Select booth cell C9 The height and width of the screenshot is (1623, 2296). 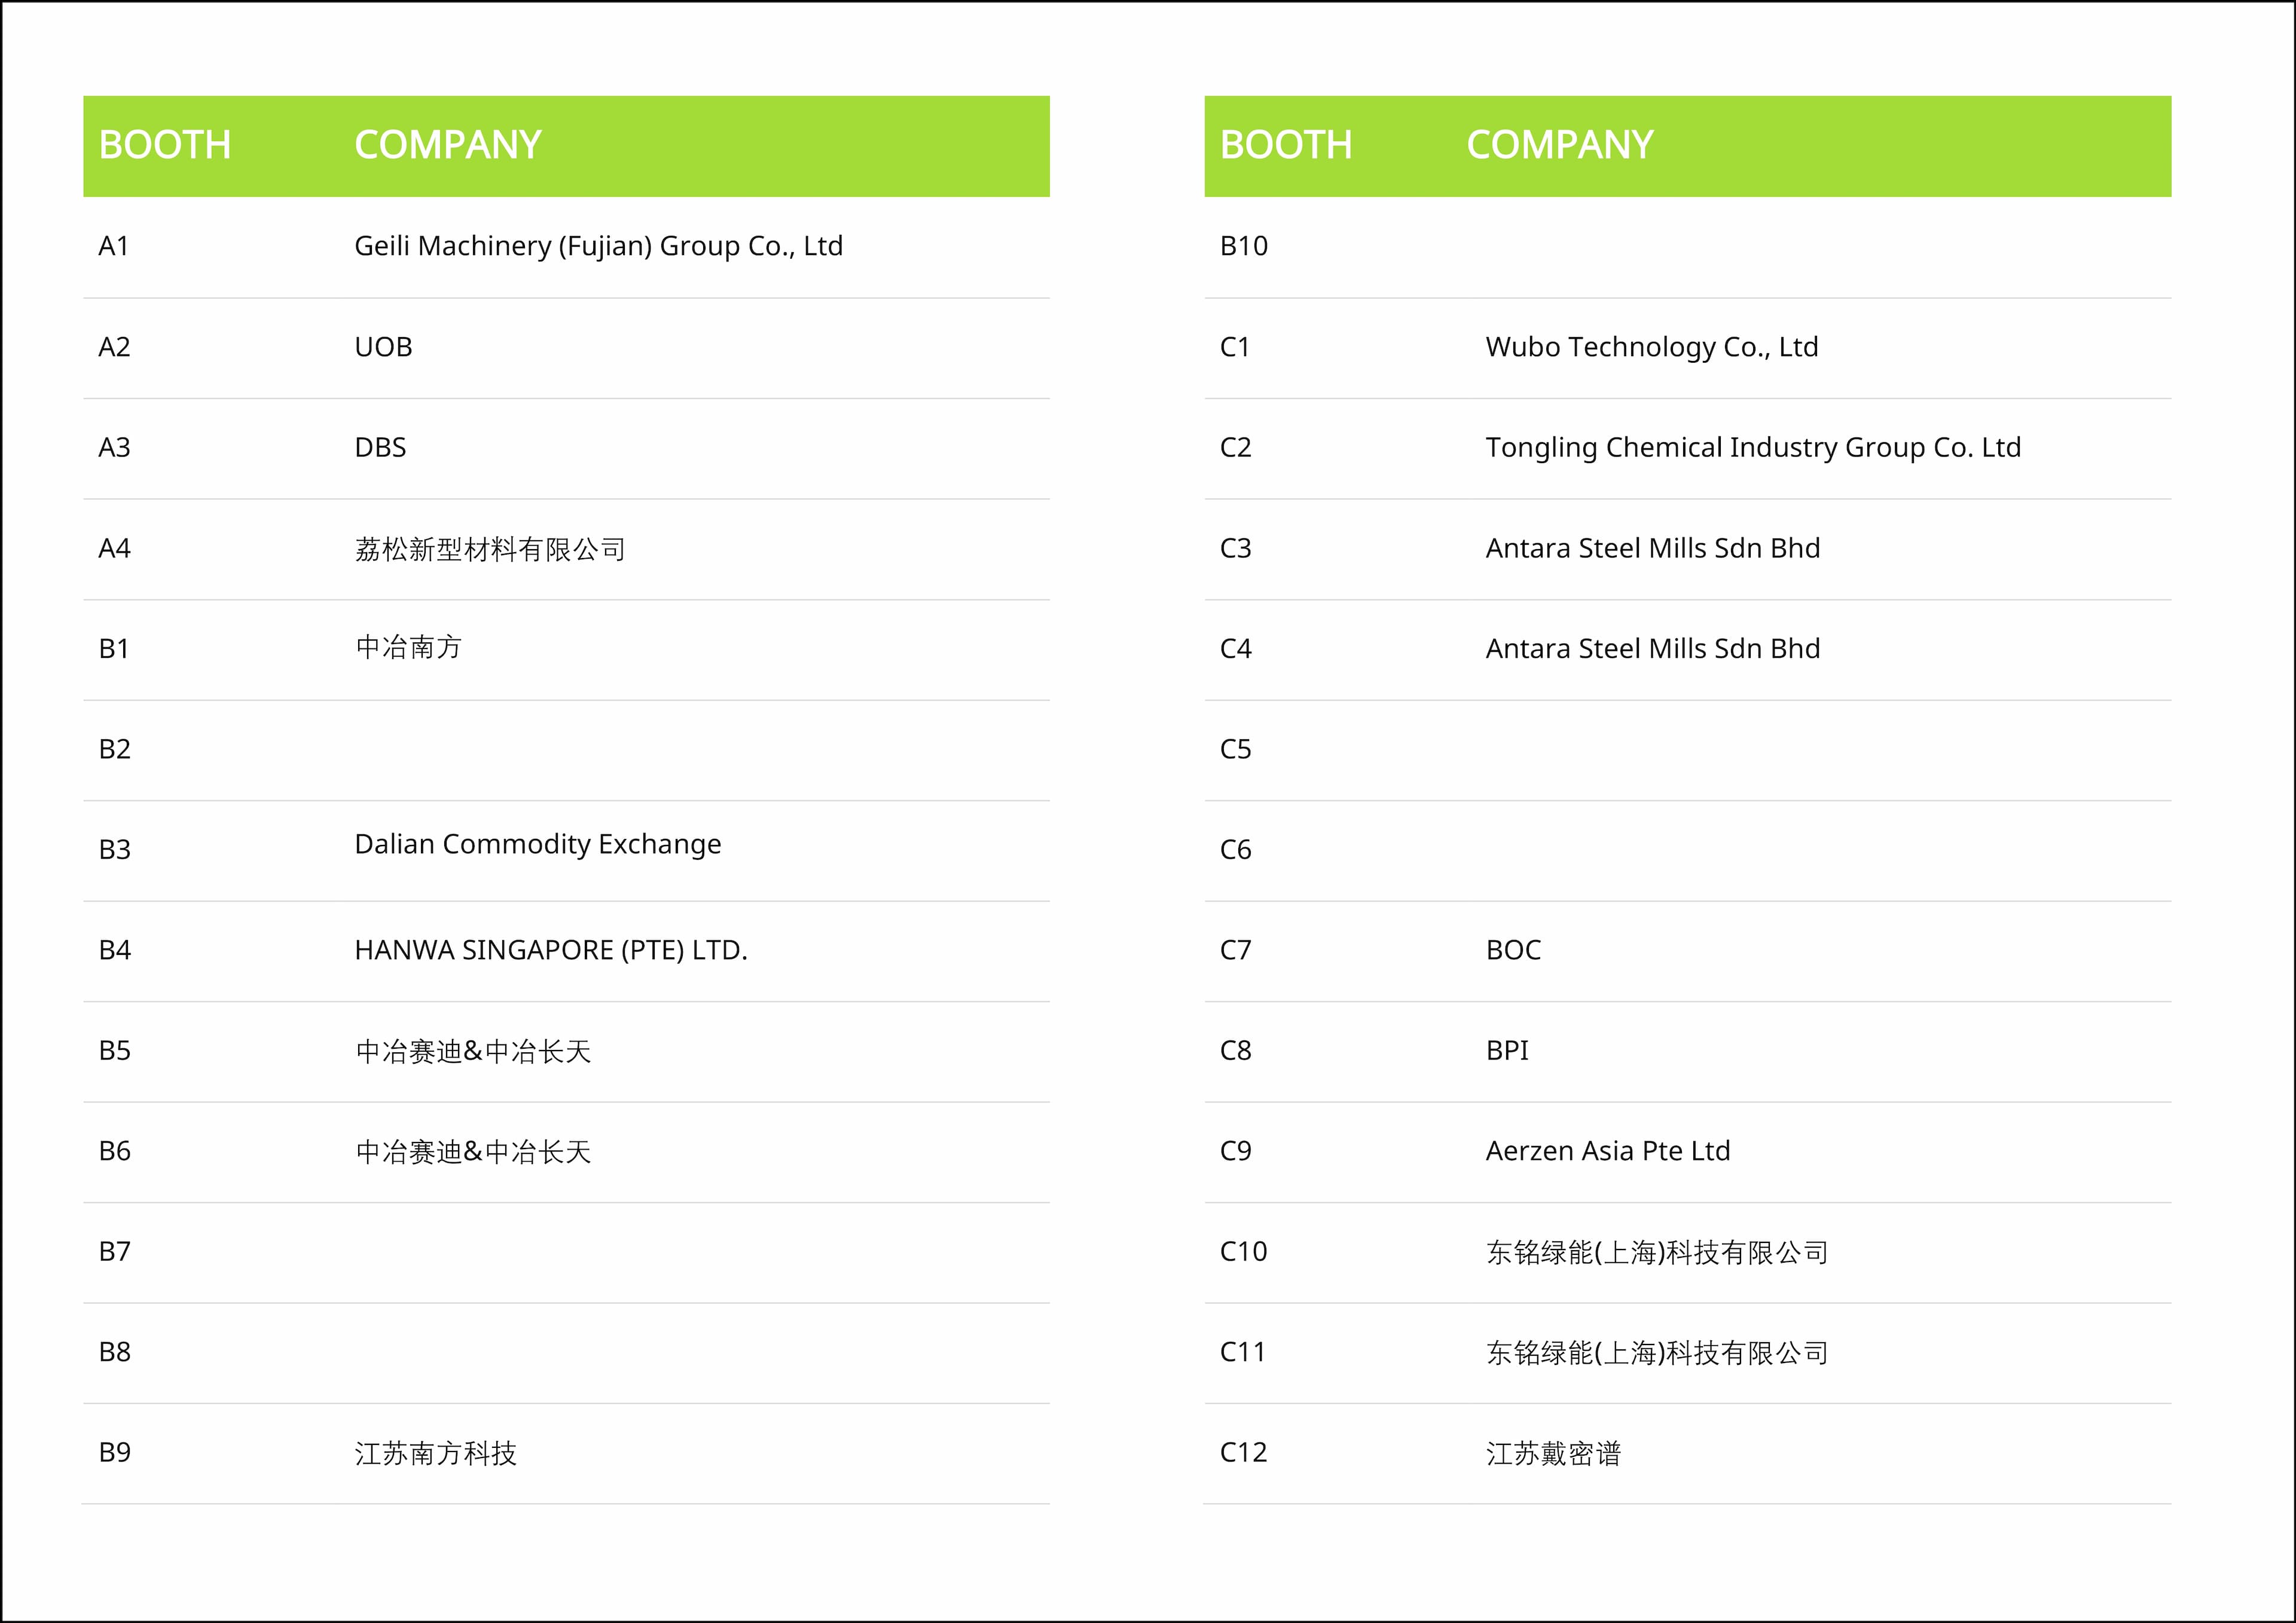click(1235, 1150)
